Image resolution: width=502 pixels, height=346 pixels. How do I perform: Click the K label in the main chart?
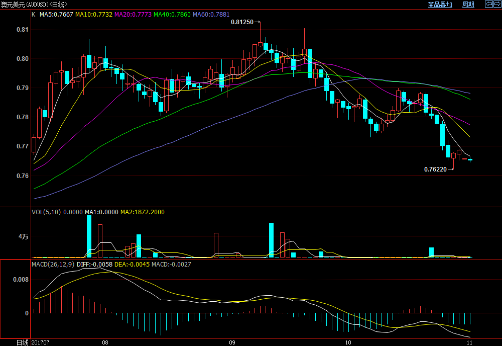click(x=34, y=15)
